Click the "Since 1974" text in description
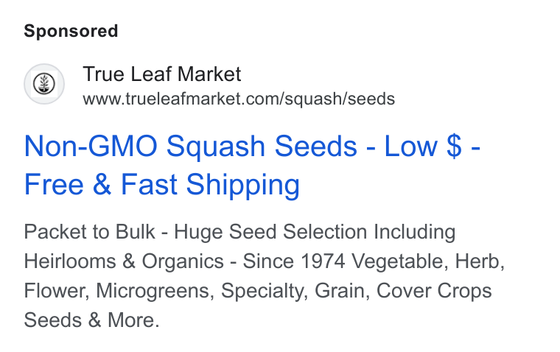Viewport: 560px width, 352px height. click(294, 261)
